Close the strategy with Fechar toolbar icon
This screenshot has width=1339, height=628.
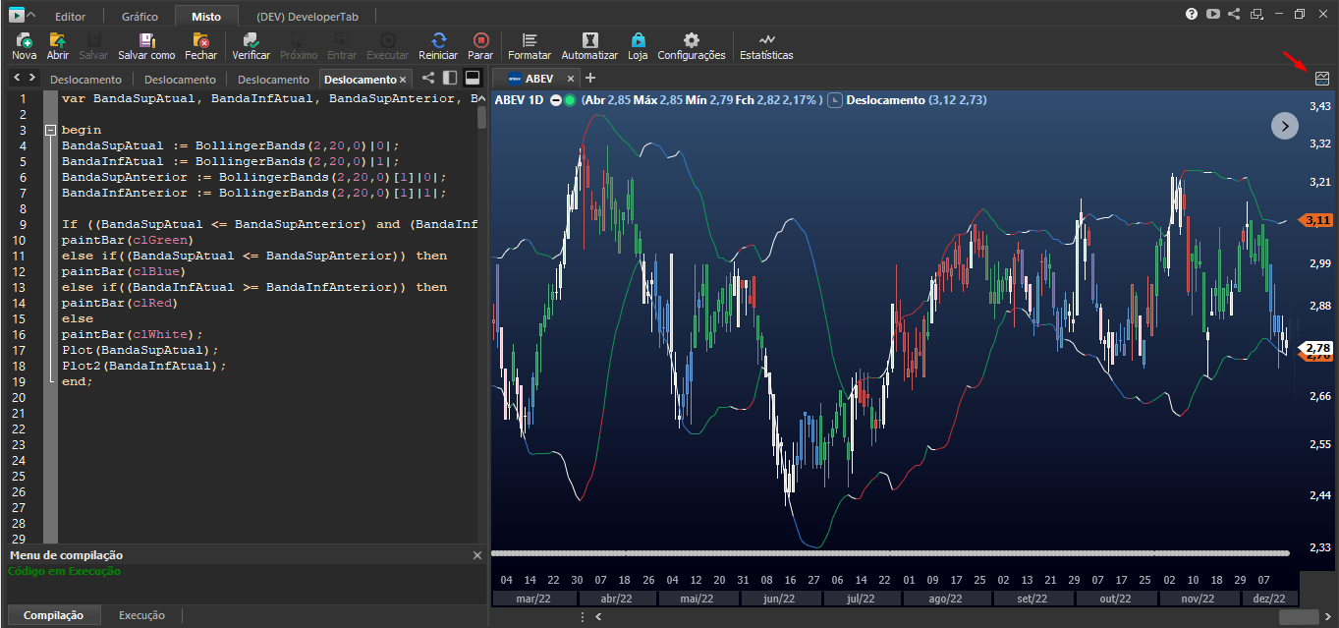click(200, 41)
